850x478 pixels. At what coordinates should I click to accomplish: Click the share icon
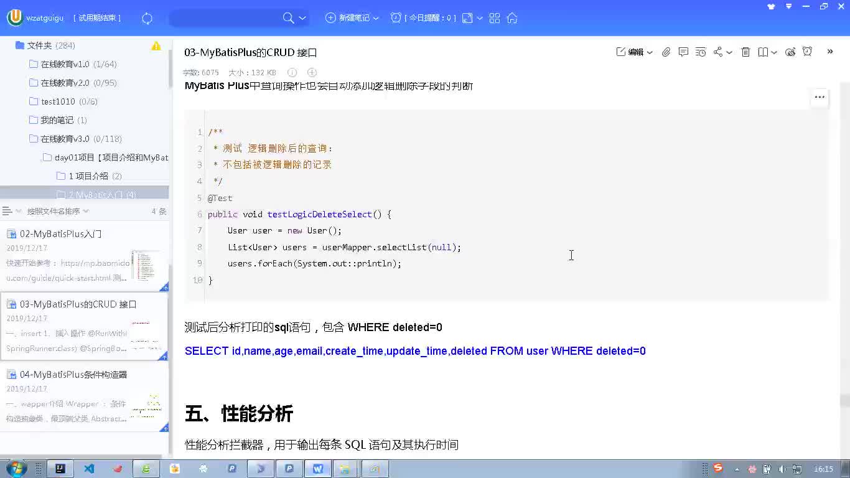tap(718, 52)
